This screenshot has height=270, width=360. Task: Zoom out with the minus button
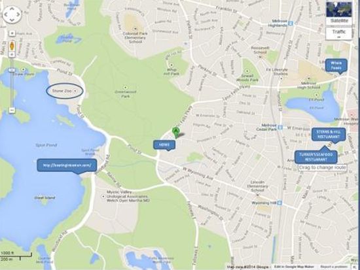click(x=12, y=110)
